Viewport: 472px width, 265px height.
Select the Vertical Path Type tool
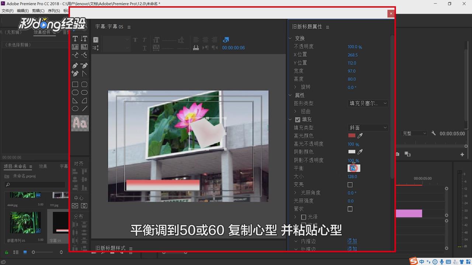point(84,55)
